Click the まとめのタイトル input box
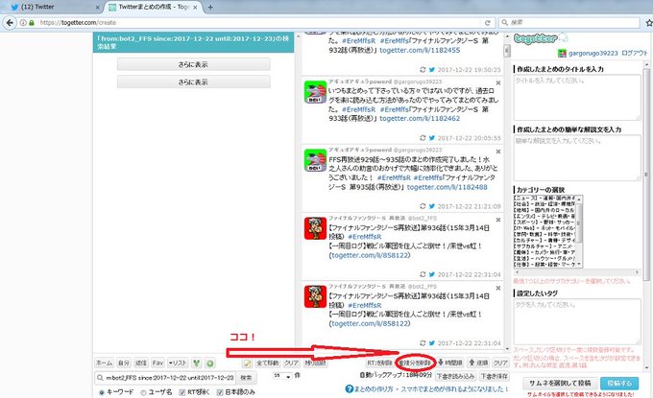This screenshot has height=398, width=653. coord(577,98)
